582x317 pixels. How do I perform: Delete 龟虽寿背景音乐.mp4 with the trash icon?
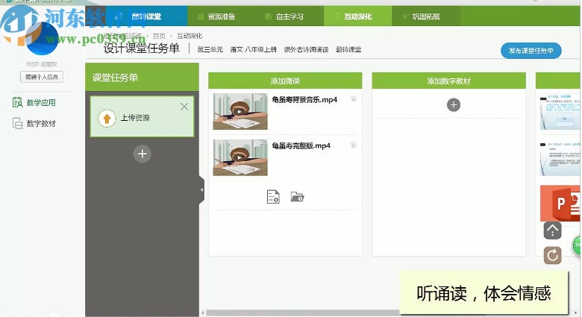[354, 98]
